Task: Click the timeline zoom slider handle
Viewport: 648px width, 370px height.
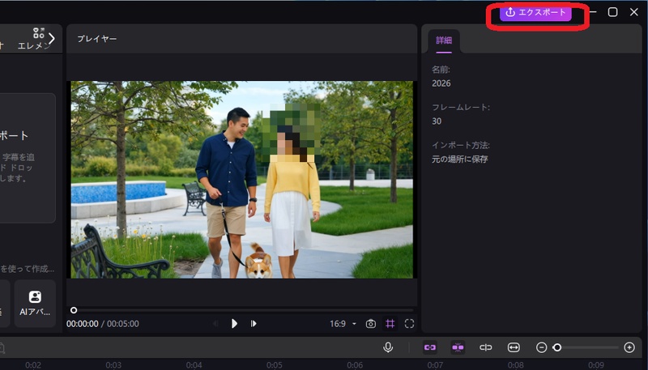Action: pos(557,347)
